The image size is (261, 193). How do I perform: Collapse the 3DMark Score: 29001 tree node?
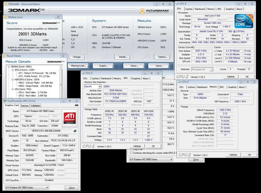9,67
